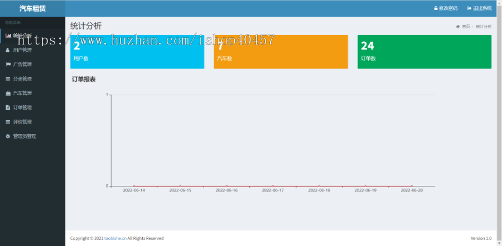Click the bar chart icon beside 统计分析
The image size is (502, 246).
8,36
